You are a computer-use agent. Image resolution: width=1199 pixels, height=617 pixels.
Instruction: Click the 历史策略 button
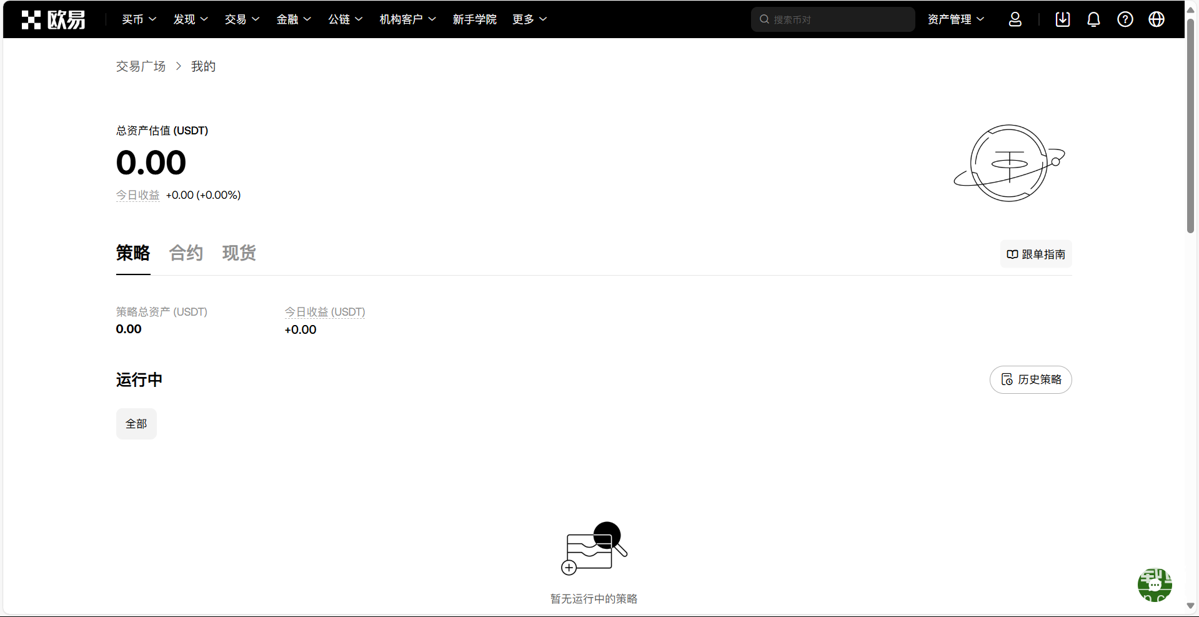[x=1030, y=379]
